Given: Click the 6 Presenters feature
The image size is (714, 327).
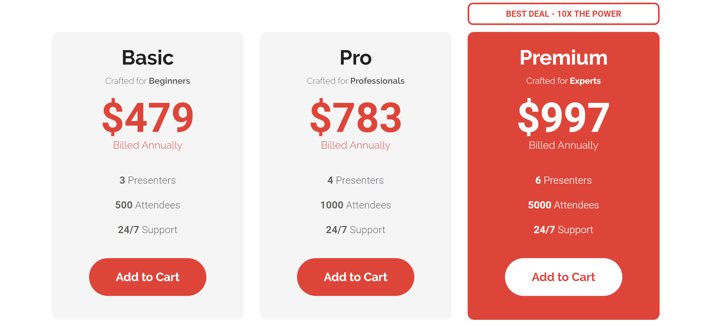Looking at the screenshot, I should click(563, 180).
